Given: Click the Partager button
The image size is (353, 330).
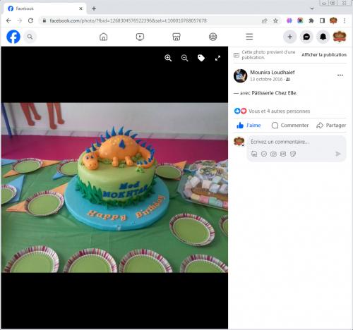Looking at the screenshot, I should pyautogui.click(x=331, y=126).
